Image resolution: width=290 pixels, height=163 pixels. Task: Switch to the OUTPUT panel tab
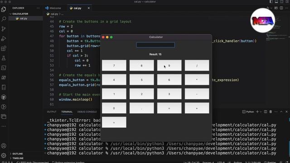[x=52, y=112]
